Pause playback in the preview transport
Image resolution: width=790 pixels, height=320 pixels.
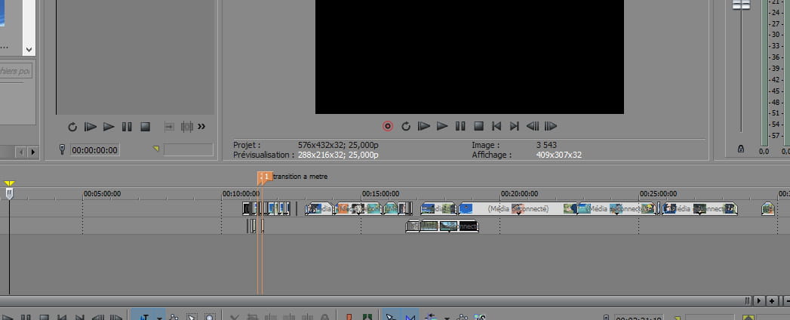(x=460, y=126)
